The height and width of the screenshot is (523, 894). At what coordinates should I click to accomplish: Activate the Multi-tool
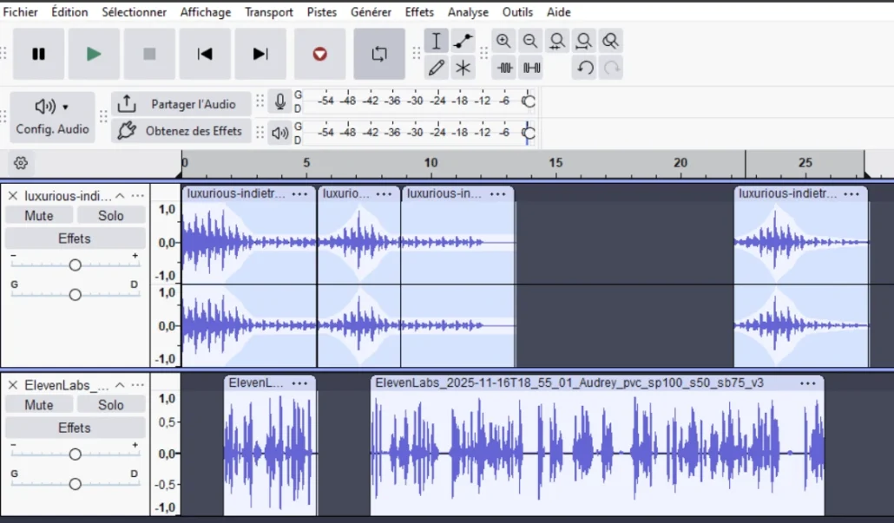coord(463,68)
